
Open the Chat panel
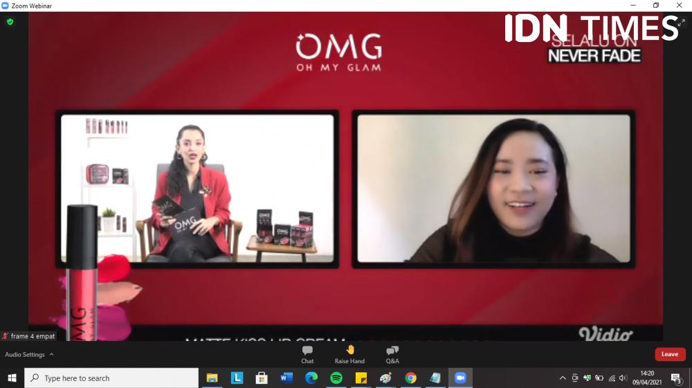point(307,355)
